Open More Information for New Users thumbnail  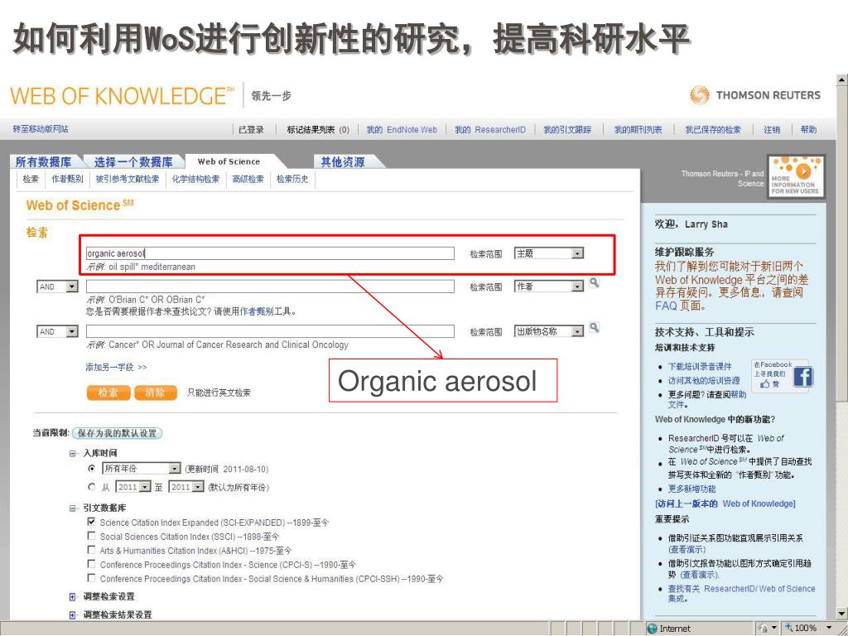[796, 176]
